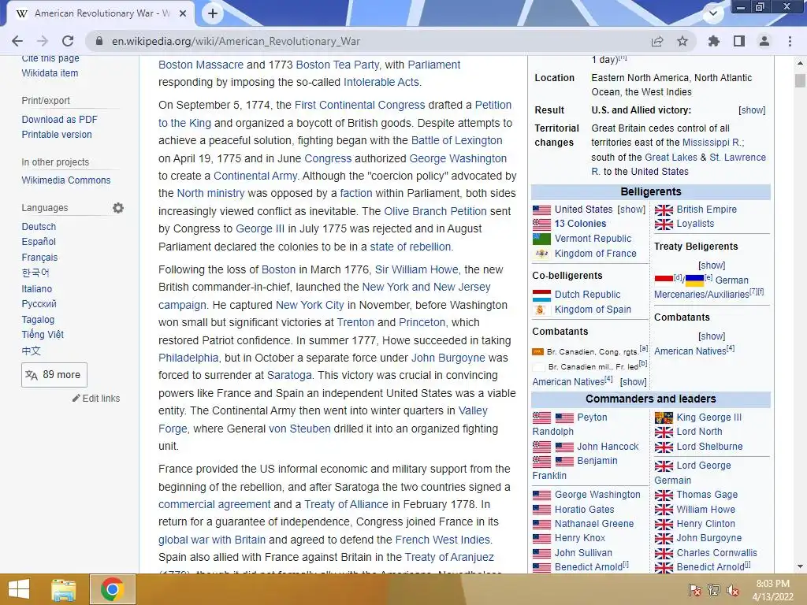Show 89 more languages

tap(54, 375)
